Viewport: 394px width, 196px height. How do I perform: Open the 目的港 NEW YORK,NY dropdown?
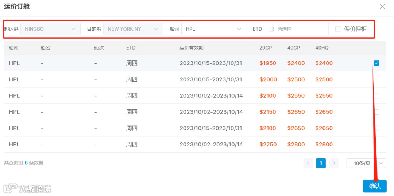point(133,29)
